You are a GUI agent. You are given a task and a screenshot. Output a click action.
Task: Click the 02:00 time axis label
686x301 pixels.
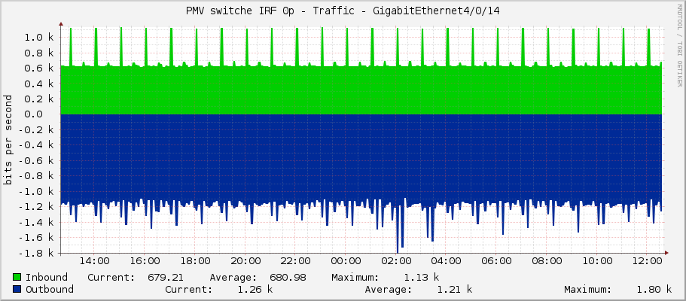click(396, 262)
